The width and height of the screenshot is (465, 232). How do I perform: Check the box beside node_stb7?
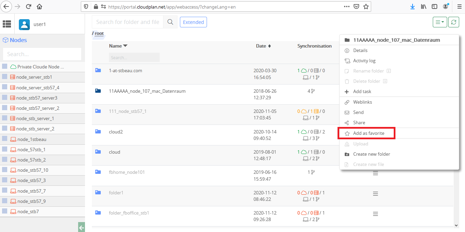5,211
